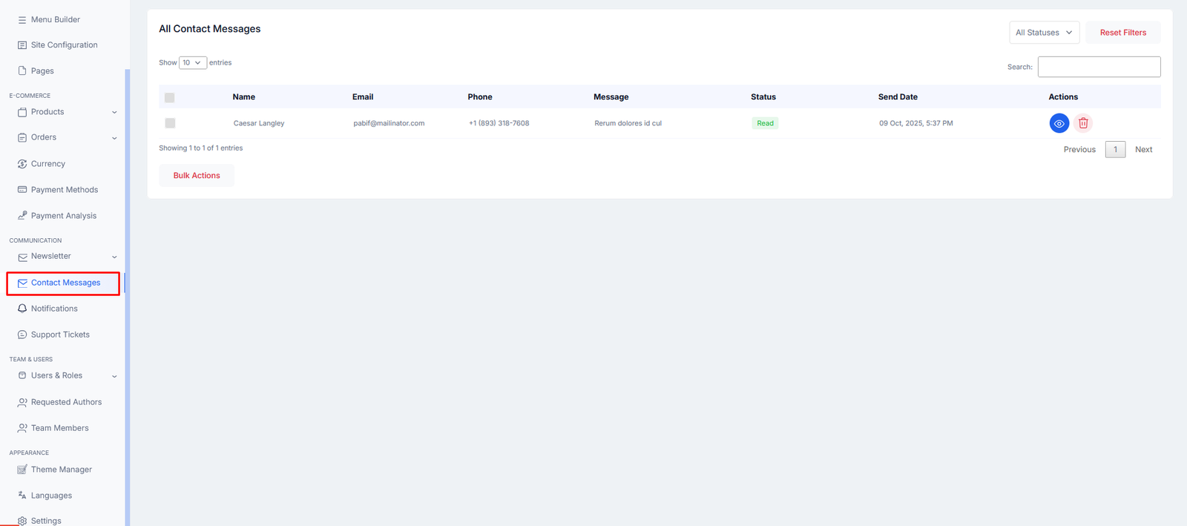1187x526 pixels.
Task: Click the sidebar vertical scrollbar
Action: [x=128, y=297]
